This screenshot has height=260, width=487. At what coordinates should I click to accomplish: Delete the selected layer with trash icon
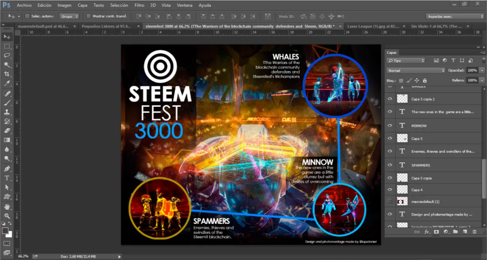tap(474, 232)
